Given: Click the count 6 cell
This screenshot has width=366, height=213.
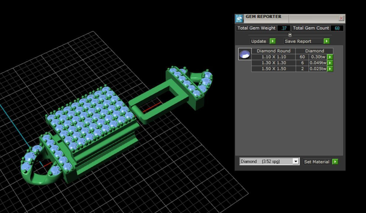Looking at the screenshot, I should [x=302, y=63].
